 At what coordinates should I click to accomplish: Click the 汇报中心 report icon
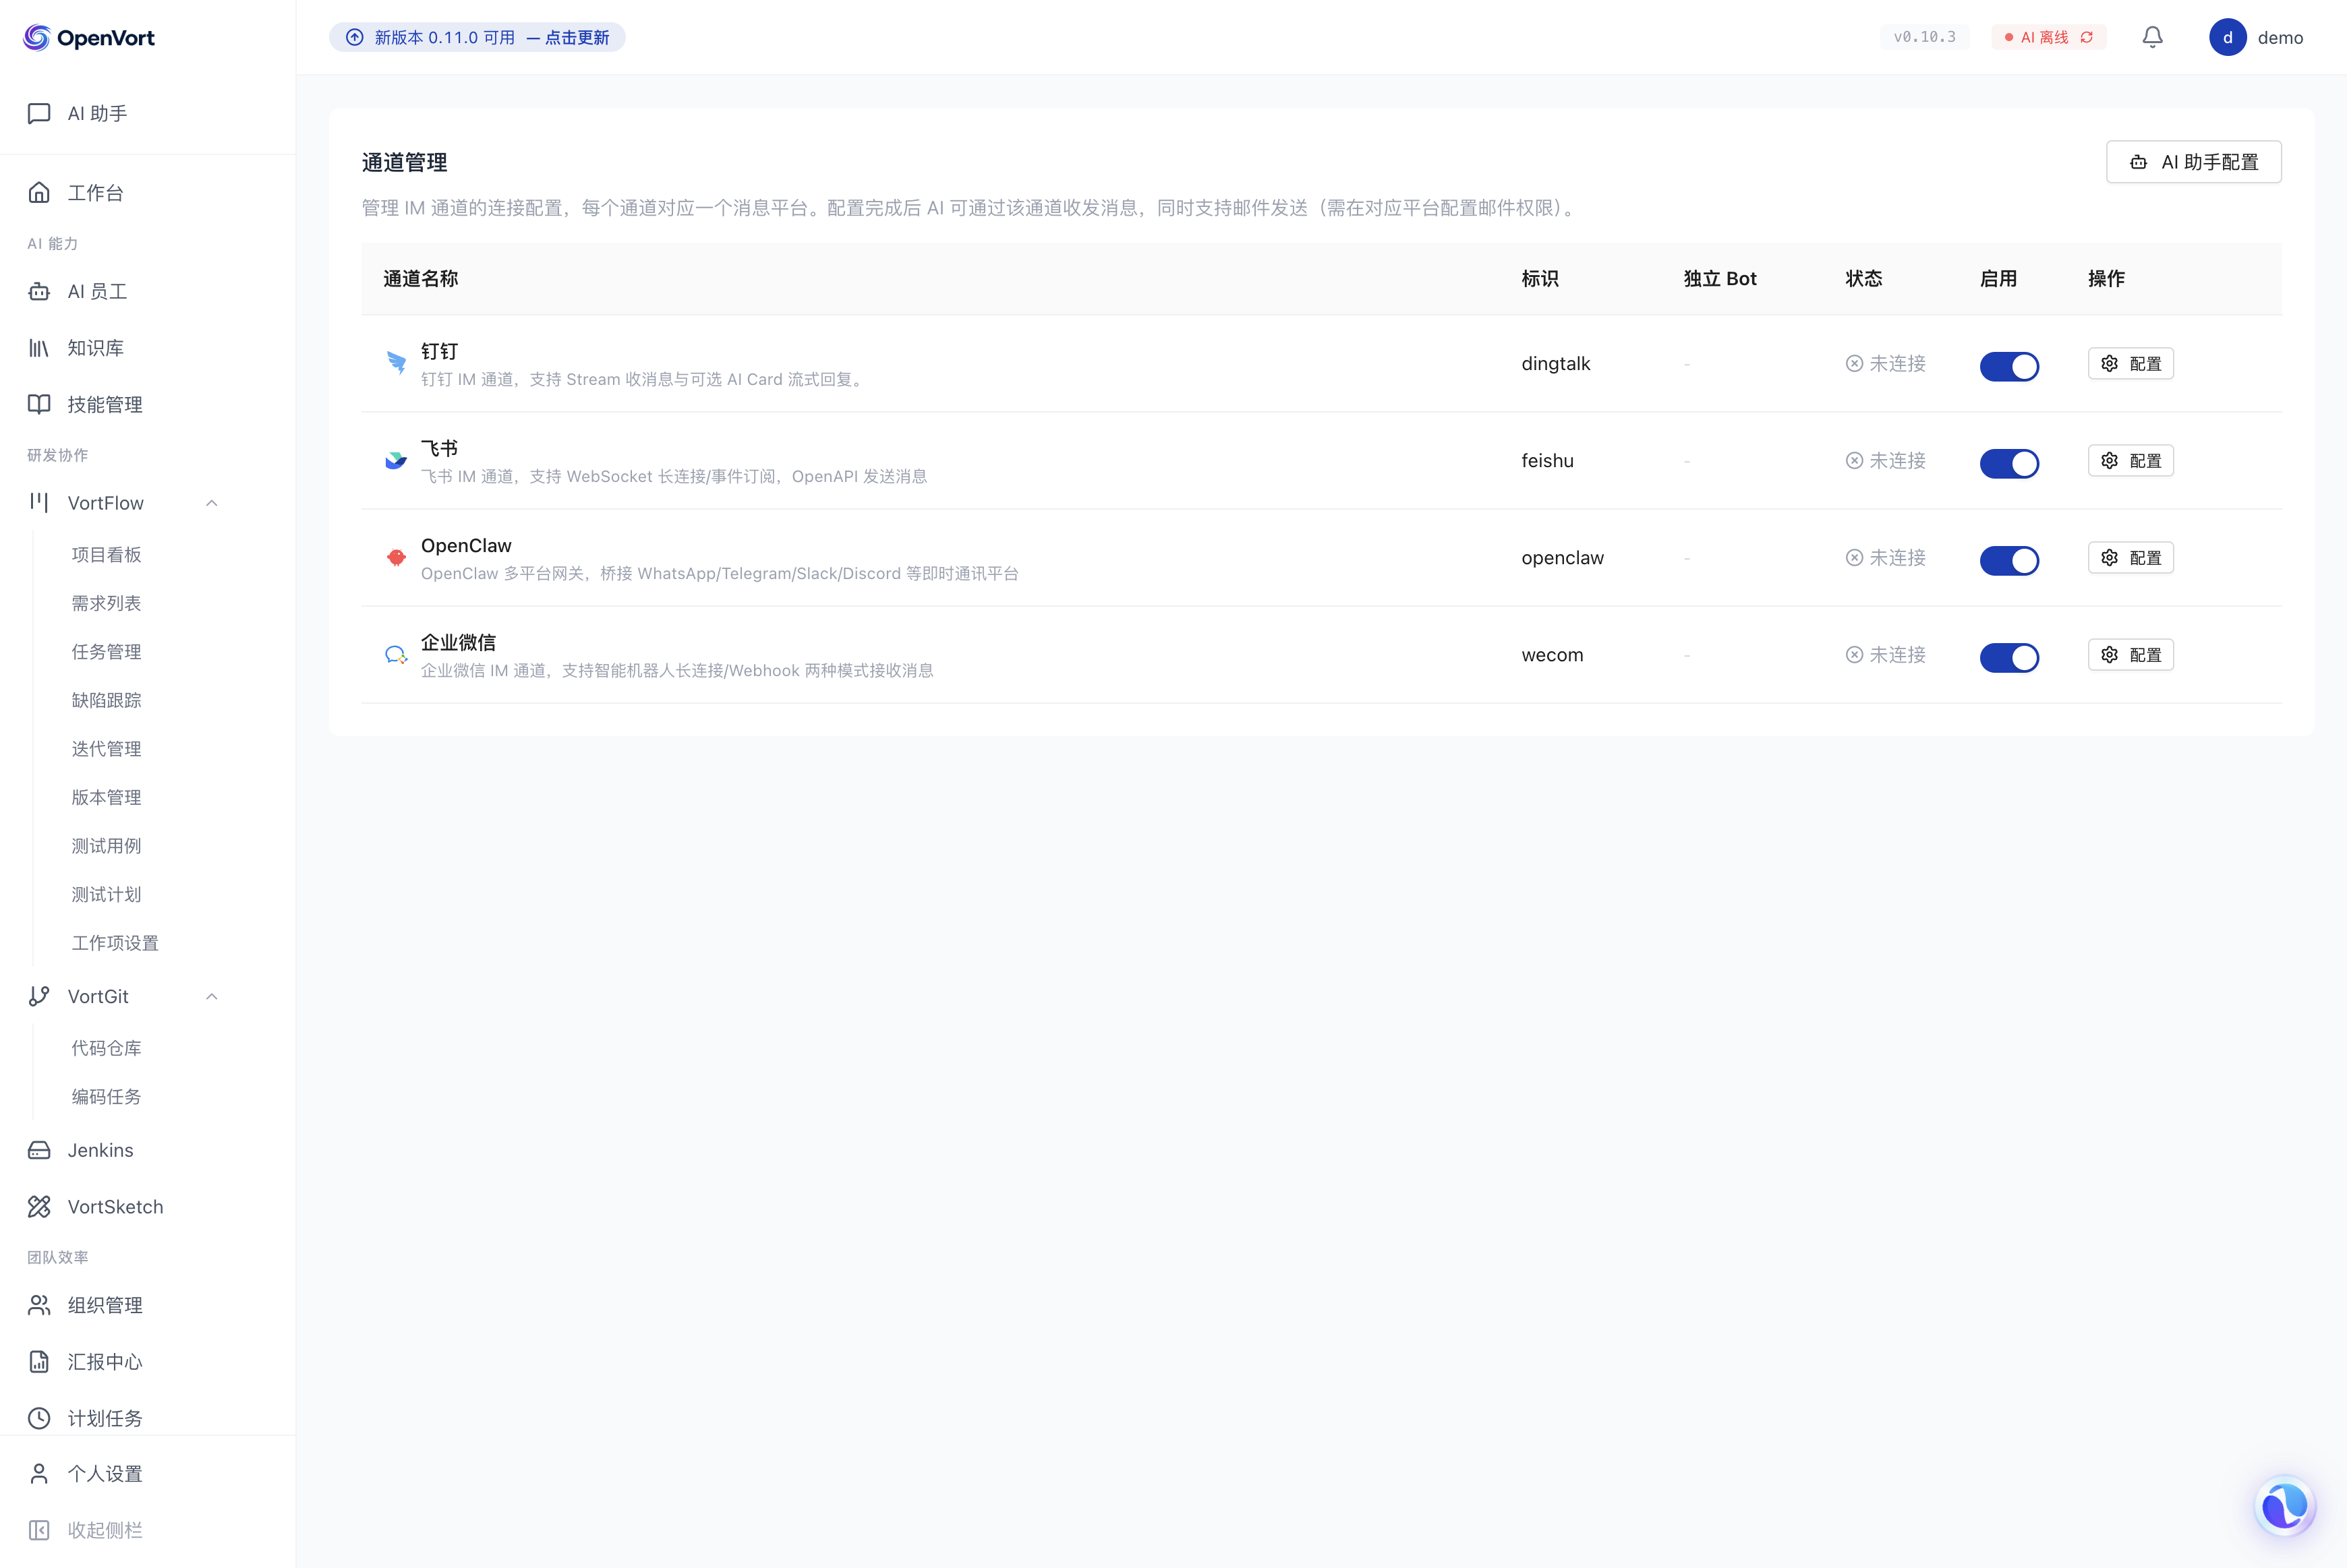[x=39, y=1362]
